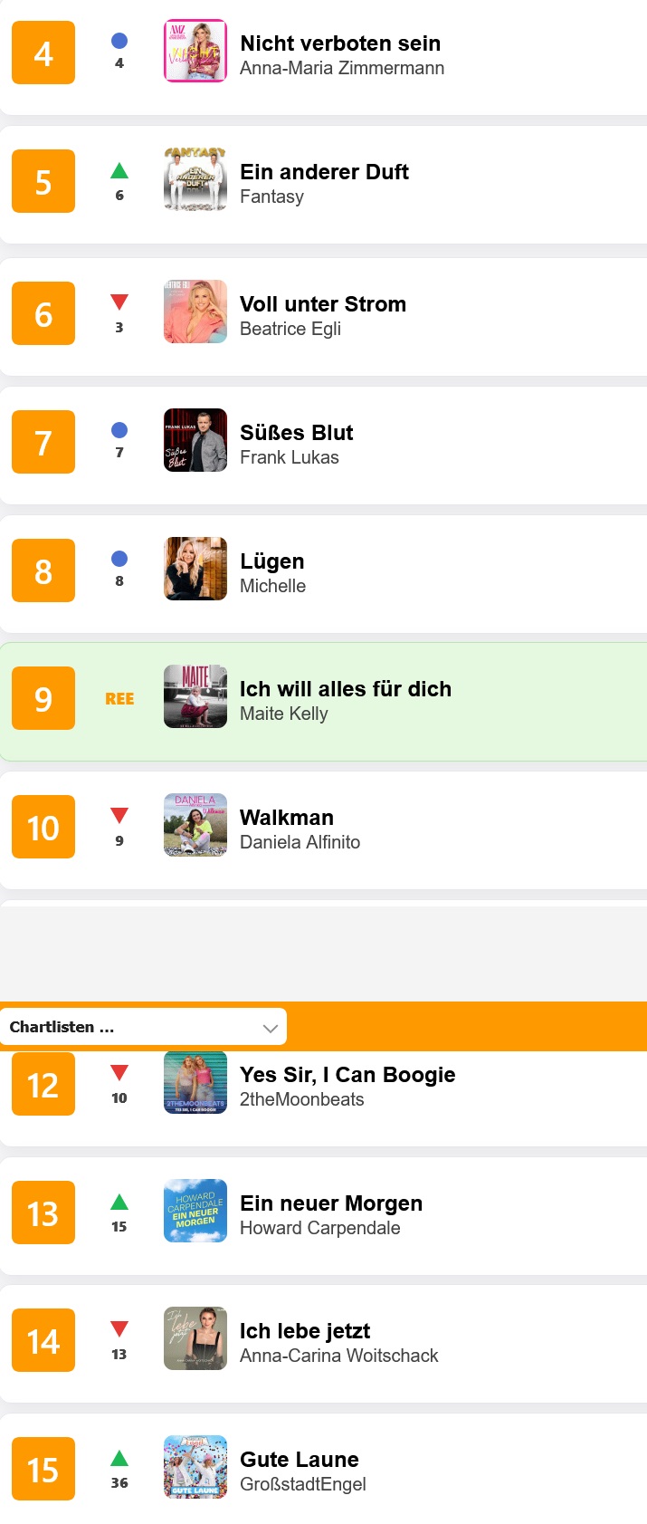This screenshot has height=1524, width=647.
Task: Open the Gute Laune song title
Action: click(x=300, y=1460)
